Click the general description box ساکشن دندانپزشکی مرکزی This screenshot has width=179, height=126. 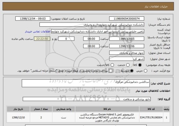coord(86,83)
